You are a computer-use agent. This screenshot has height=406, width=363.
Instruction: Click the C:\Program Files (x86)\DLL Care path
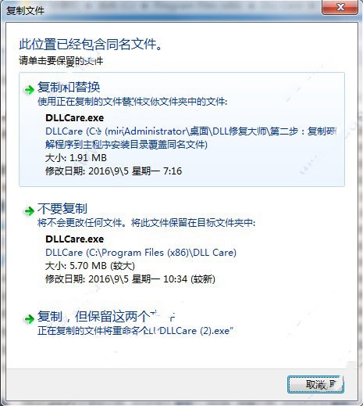(141, 253)
